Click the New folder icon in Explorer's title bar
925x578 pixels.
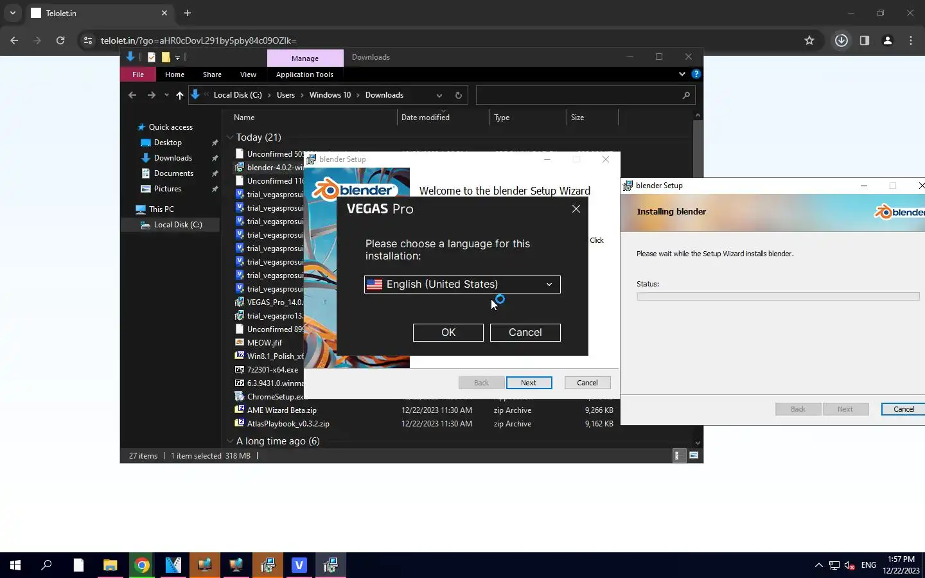coord(166,57)
